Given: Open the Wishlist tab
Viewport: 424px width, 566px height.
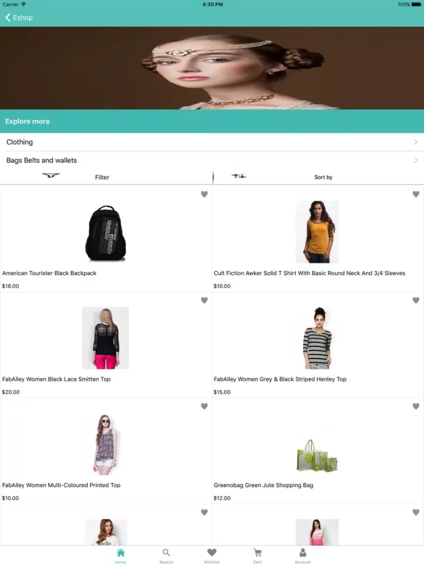Looking at the screenshot, I should tap(211, 556).
